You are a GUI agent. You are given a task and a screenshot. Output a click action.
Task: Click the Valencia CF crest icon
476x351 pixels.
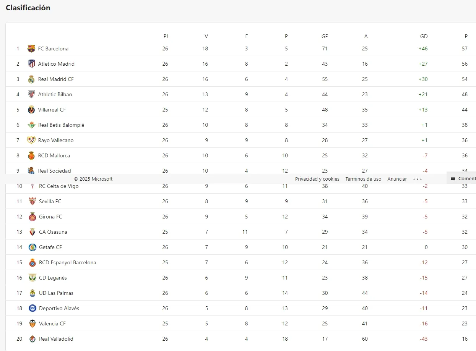click(32, 324)
